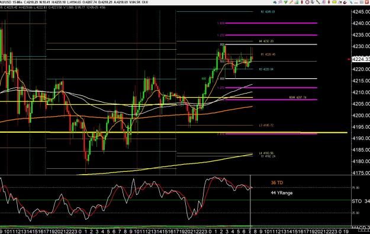This screenshot has height=234, width=370.
Task: Open the clock time settings icon
Action: (x=307, y=2)
